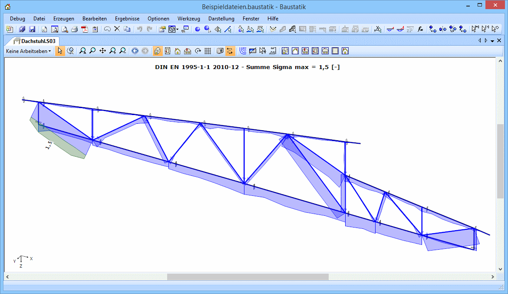This screenshot has height=294, width=508.
Task: Toggle the arrow selection pointer tool
Action: pyautogui.click(x=60, y=51)
